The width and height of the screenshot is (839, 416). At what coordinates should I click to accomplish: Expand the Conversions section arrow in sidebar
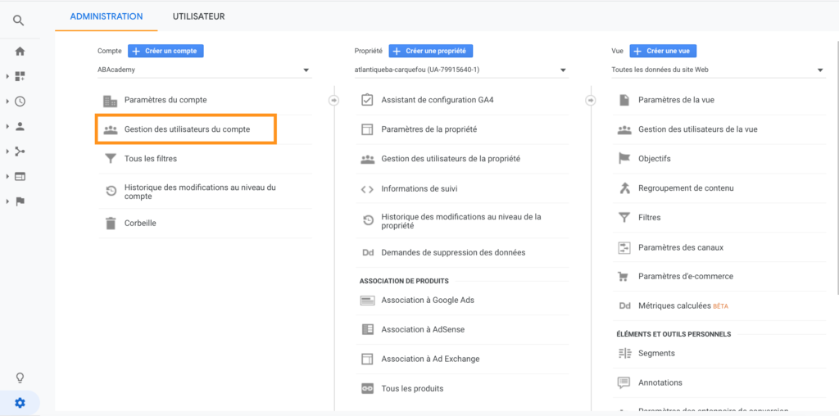[x=8, y=201]
